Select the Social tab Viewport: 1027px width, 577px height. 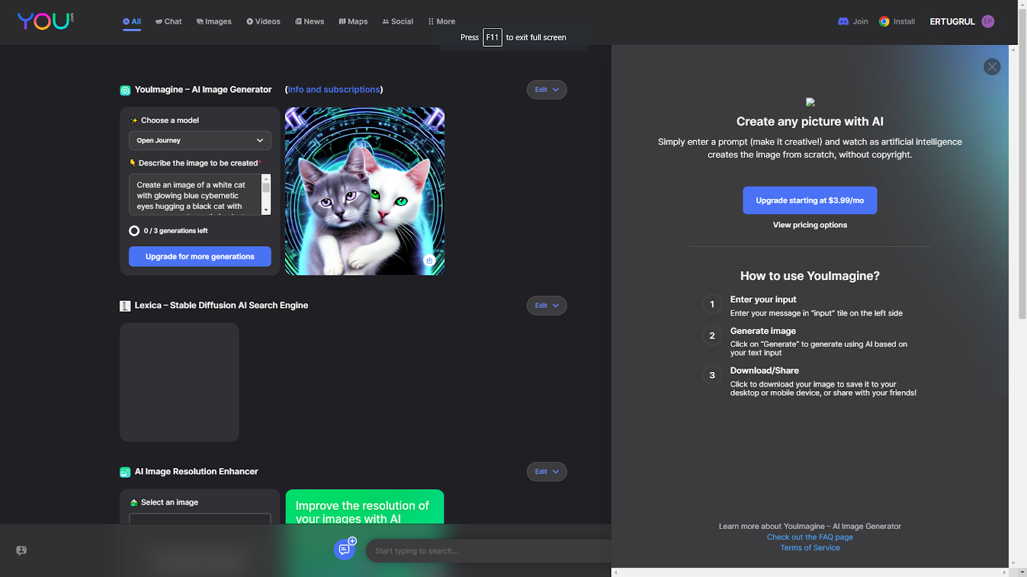pos(398,22)
